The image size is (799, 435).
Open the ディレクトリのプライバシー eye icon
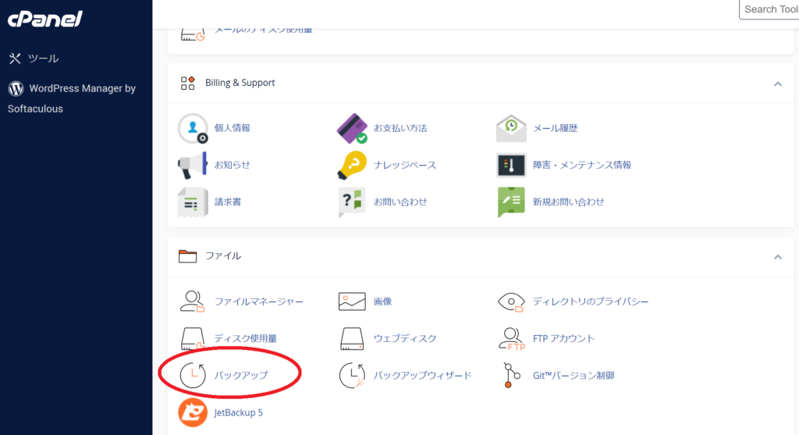(511, 301)
